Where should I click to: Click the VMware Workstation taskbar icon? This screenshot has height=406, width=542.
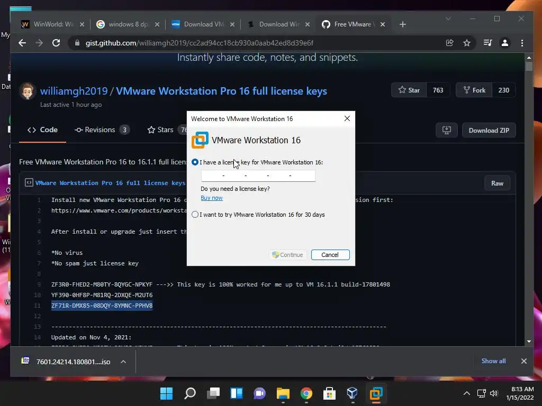point(376,393)
